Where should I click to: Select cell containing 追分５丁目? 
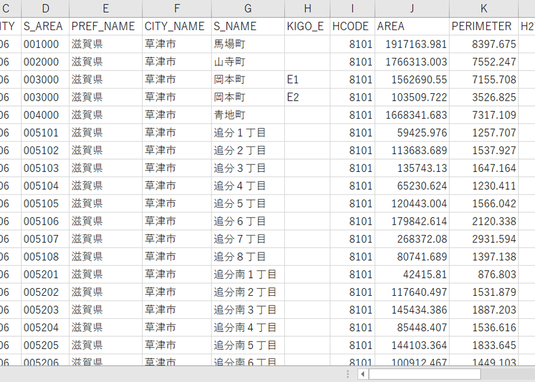coord(248,204)
